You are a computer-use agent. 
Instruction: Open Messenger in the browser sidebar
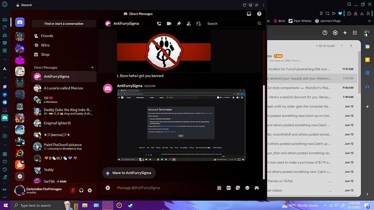pos(5,95)
